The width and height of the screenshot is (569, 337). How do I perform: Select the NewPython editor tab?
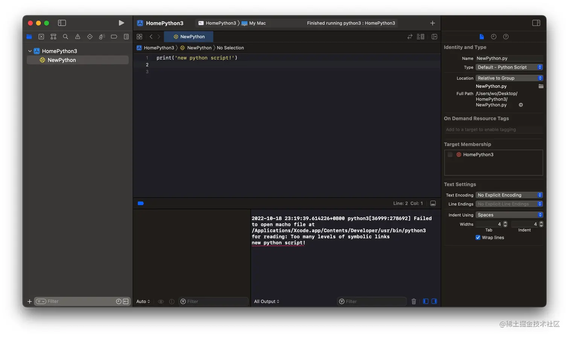point(189,36)
